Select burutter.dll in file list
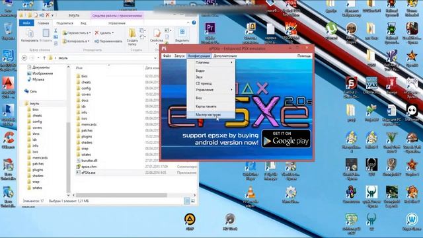 pyautogui.click(x=89, y=161)
